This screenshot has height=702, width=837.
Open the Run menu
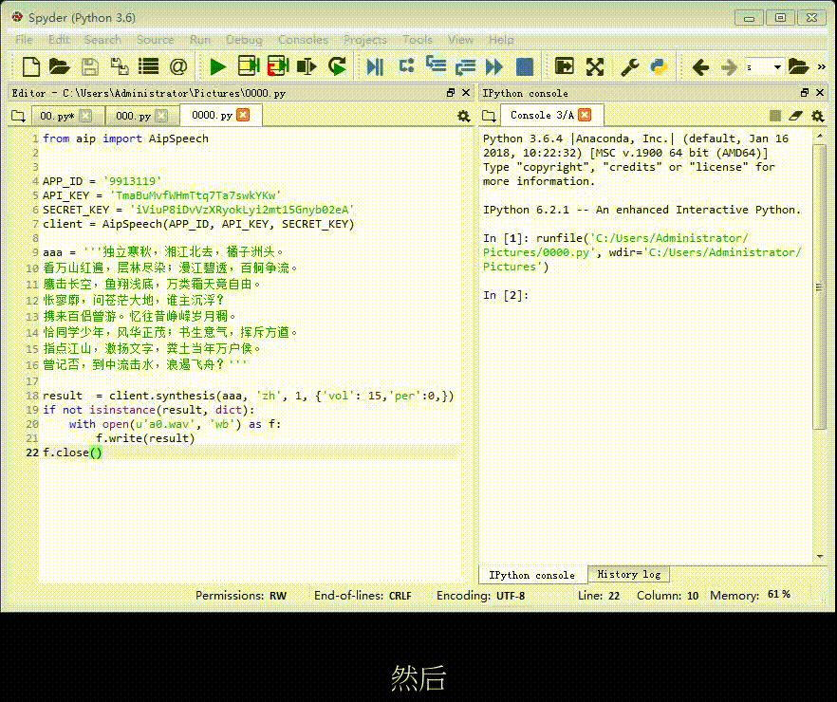pyautogui.click(x=200, y=40)
